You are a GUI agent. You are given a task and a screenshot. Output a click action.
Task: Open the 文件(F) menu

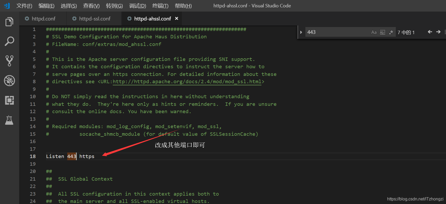pyautogui.click(x=24, y=6)
